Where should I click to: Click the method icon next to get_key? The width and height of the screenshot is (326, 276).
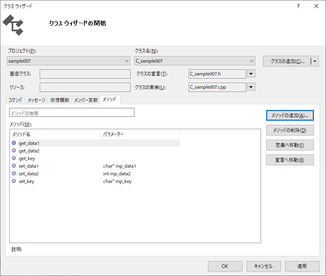[14, 158]
